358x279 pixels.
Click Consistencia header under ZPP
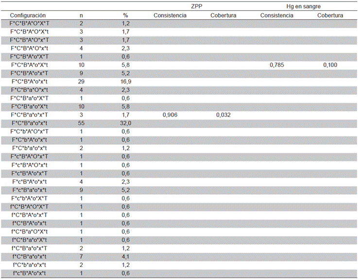tap(170, 16)
